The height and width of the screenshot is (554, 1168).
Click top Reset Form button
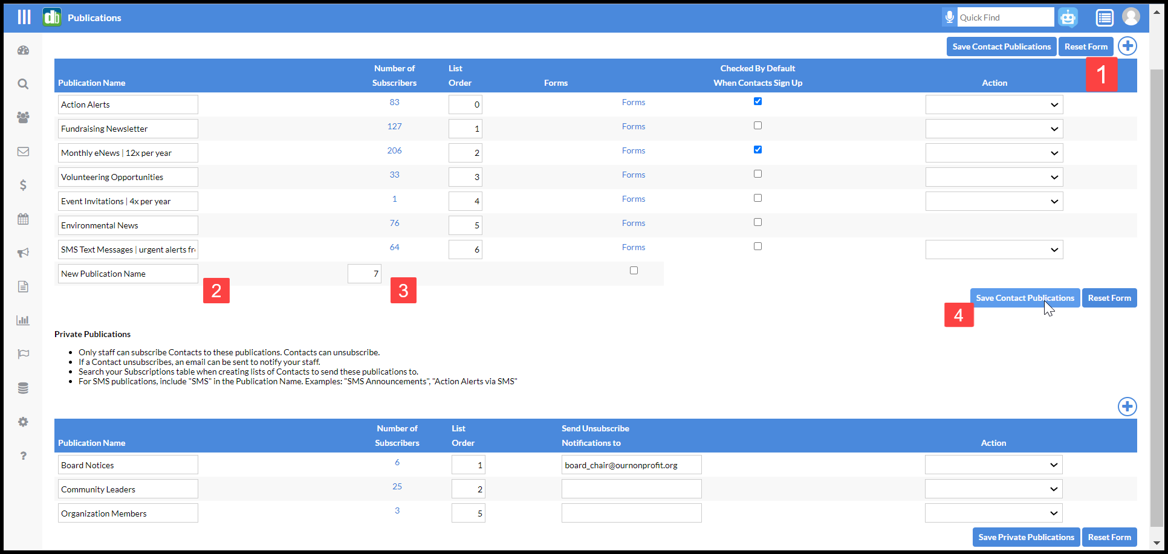coord(1086,47)
